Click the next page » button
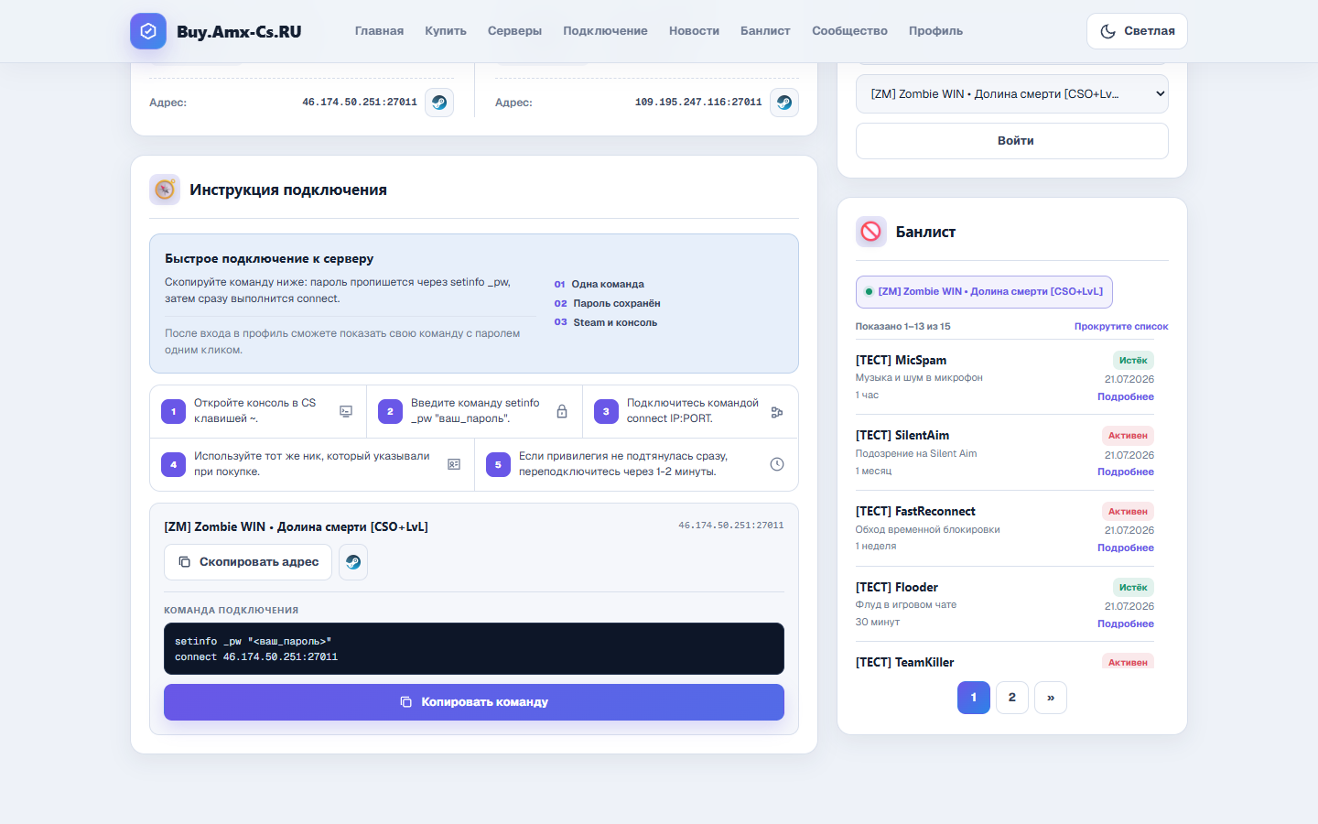 click(x=1051, y=698)
